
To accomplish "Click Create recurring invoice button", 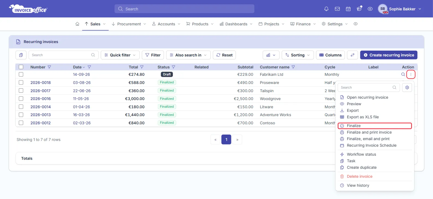I will point(389,55).
